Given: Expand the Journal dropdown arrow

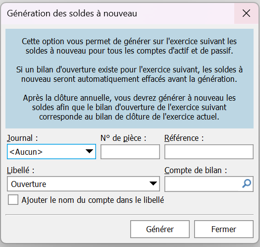Looking at the screenshot, I should [89, 151].
